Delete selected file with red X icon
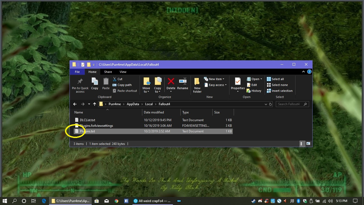This screenshot has height=205, width=364. click(171, 81)
